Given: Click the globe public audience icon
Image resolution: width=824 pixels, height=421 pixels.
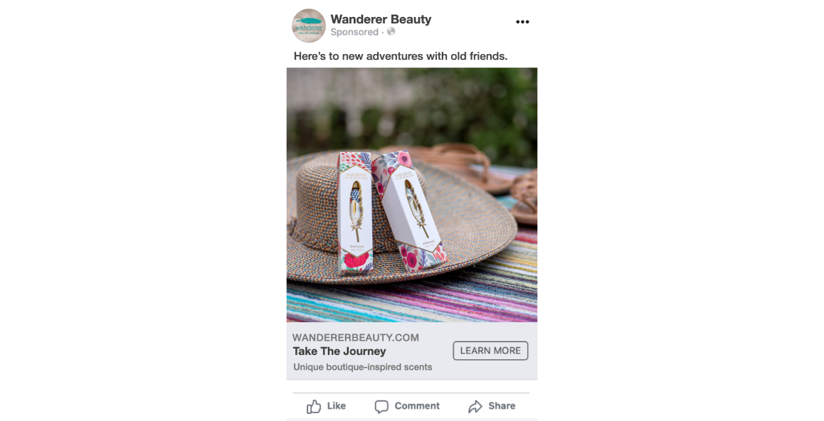Looking at the screenshot, I should click(x=391, y=32).
